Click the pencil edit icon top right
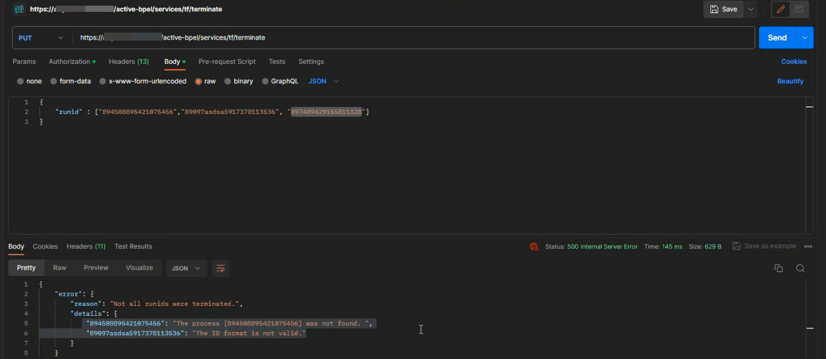Image resolution: width=826 pixels, height=359 pixels. pyautogui.click(x=781, y=9)
